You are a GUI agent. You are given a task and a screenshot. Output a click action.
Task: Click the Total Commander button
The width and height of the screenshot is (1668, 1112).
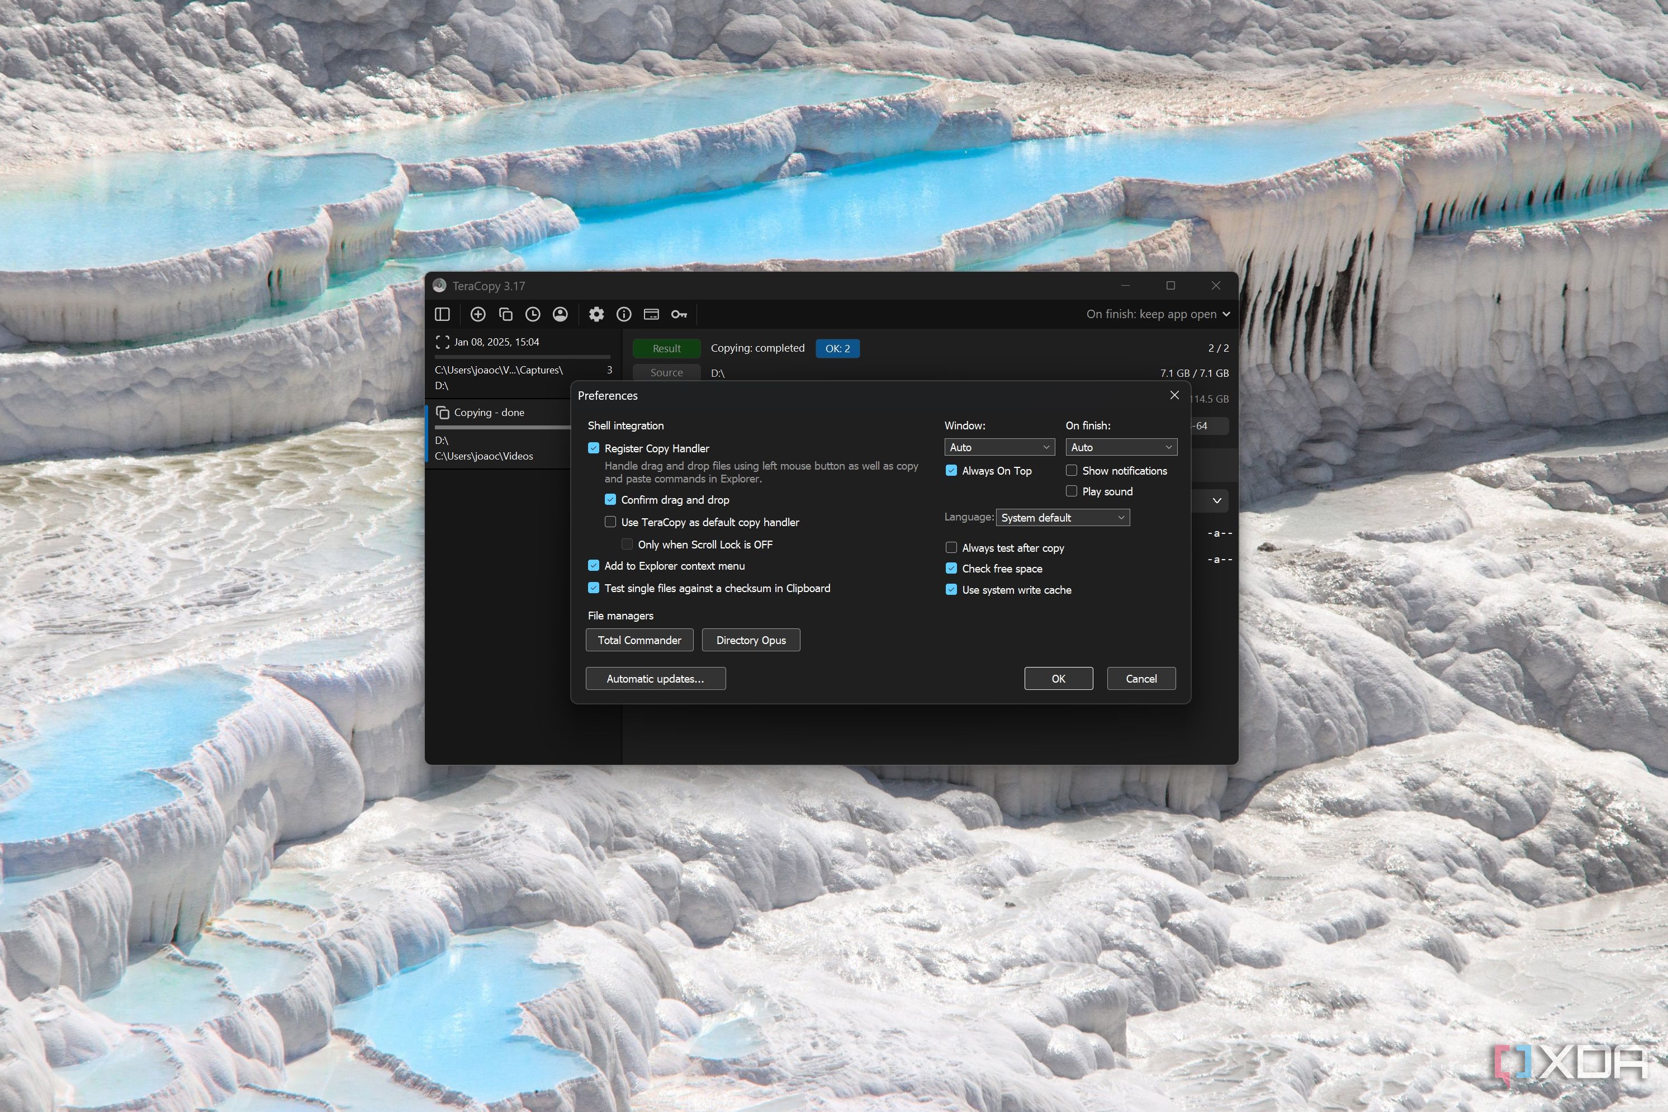click(639, 640)
